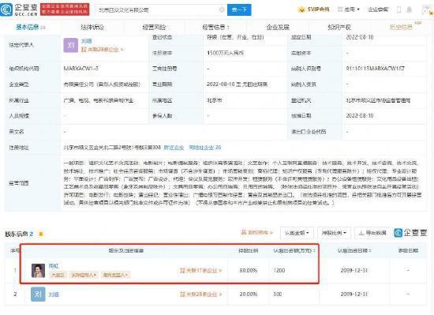Open the 附近企业 link after the address
The image size is (434, 315).
[x=174, y=148]
